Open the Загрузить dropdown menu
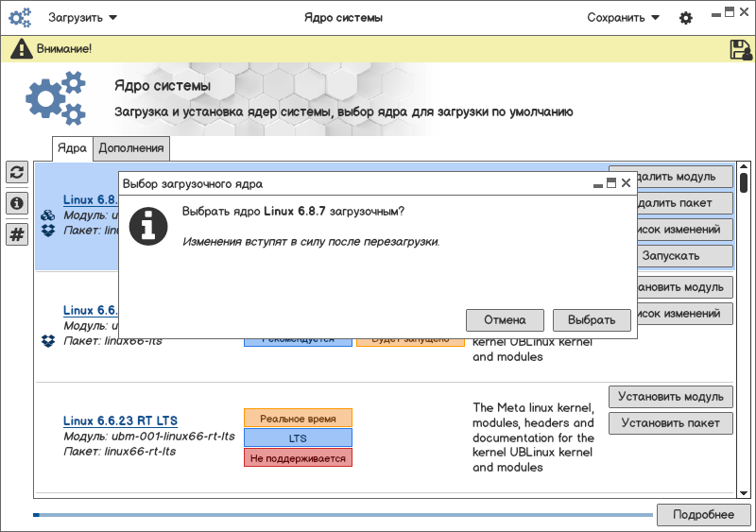Image resolution: width=756 pixels, height=532 pixels. click(83, 18)
